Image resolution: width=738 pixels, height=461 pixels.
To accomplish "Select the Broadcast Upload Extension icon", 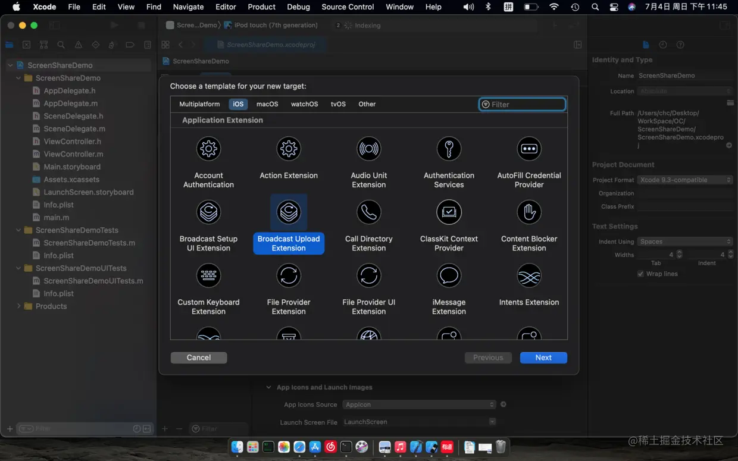I will click(289, 212).
